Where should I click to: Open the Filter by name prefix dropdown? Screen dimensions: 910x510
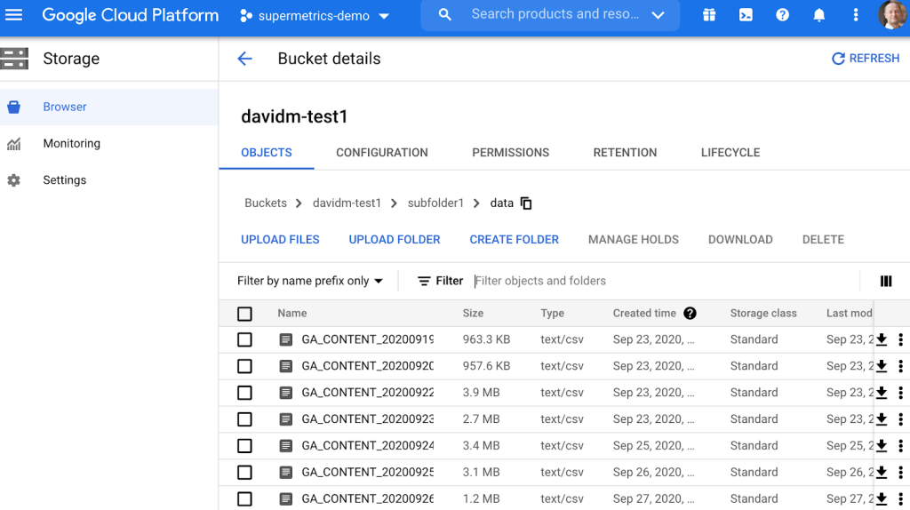tap(310, 281)
